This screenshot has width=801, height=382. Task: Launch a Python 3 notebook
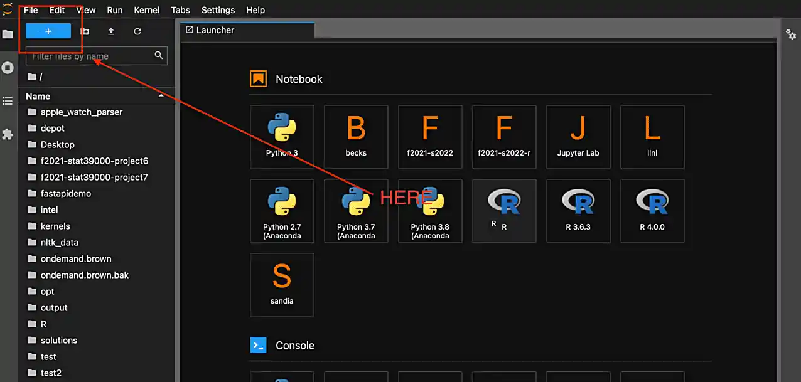(282, 137)
